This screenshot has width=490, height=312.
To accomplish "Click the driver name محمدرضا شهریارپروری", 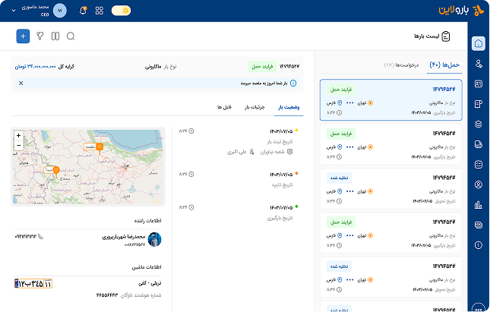I will tap(123, 237).
